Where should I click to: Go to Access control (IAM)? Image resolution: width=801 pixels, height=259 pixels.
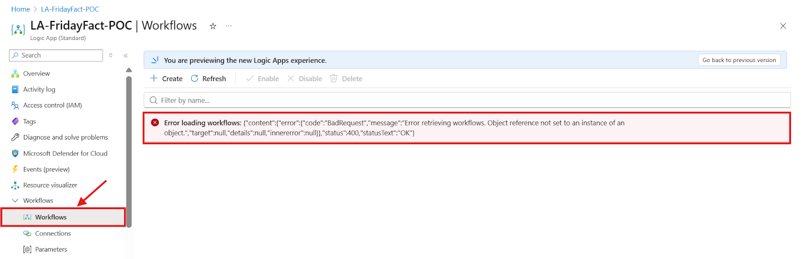52,105
